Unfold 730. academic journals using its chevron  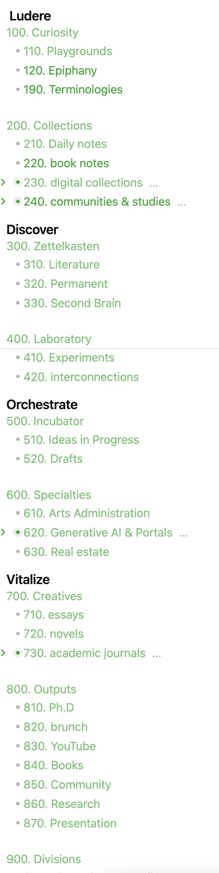tap(3, 653)
